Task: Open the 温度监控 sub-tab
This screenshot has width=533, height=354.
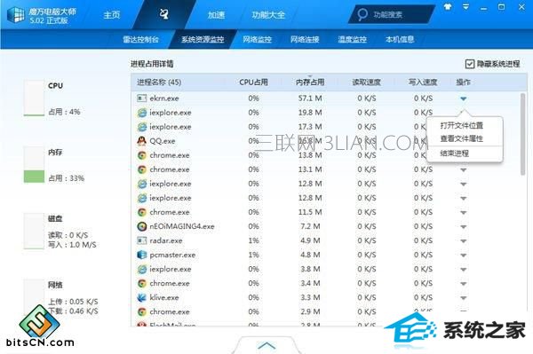Action: [x=352, y=39]
